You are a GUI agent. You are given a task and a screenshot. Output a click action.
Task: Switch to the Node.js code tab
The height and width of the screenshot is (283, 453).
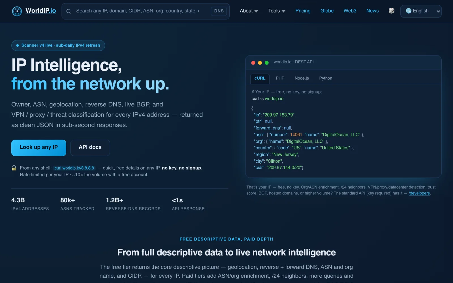302,78
